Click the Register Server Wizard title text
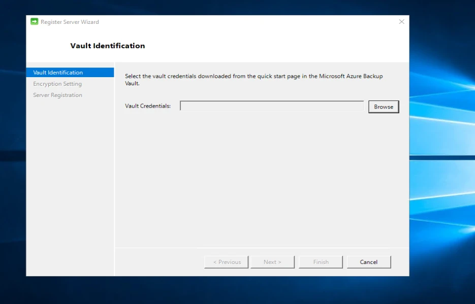 [x=69, y=22]
